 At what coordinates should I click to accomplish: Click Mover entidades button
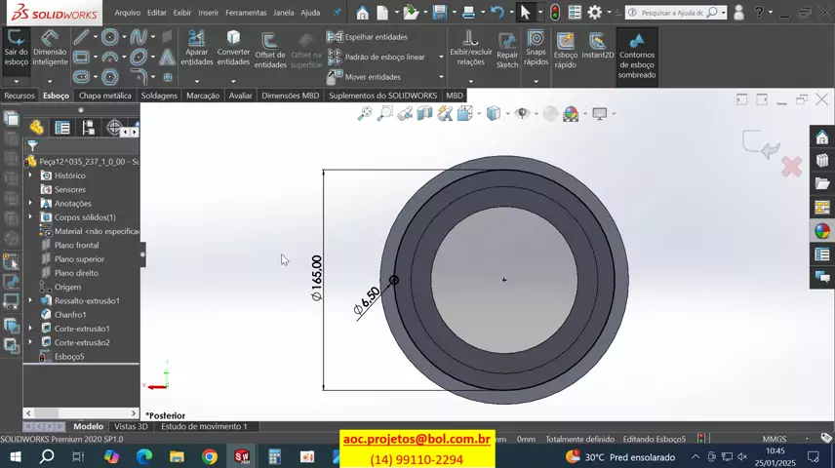pos(373,77)
